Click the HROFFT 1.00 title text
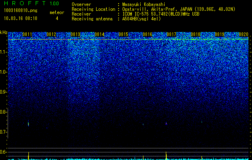This screenshot has width=252, height=160. point(31,3)
